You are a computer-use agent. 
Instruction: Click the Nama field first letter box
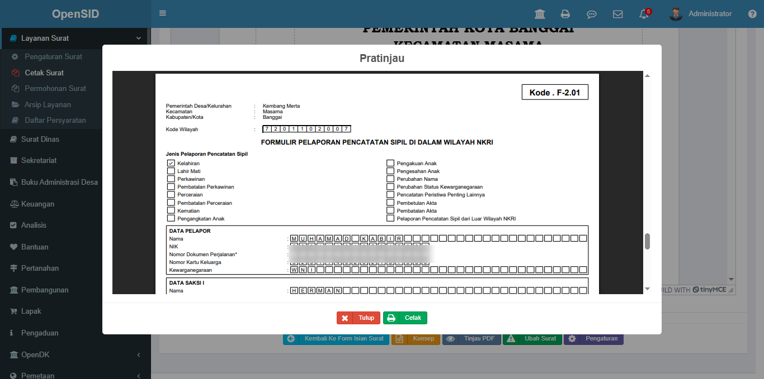[x=294, y=239]
